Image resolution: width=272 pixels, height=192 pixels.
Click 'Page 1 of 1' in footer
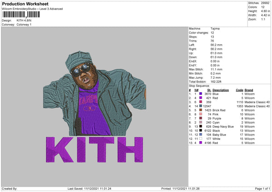point(262,189)
